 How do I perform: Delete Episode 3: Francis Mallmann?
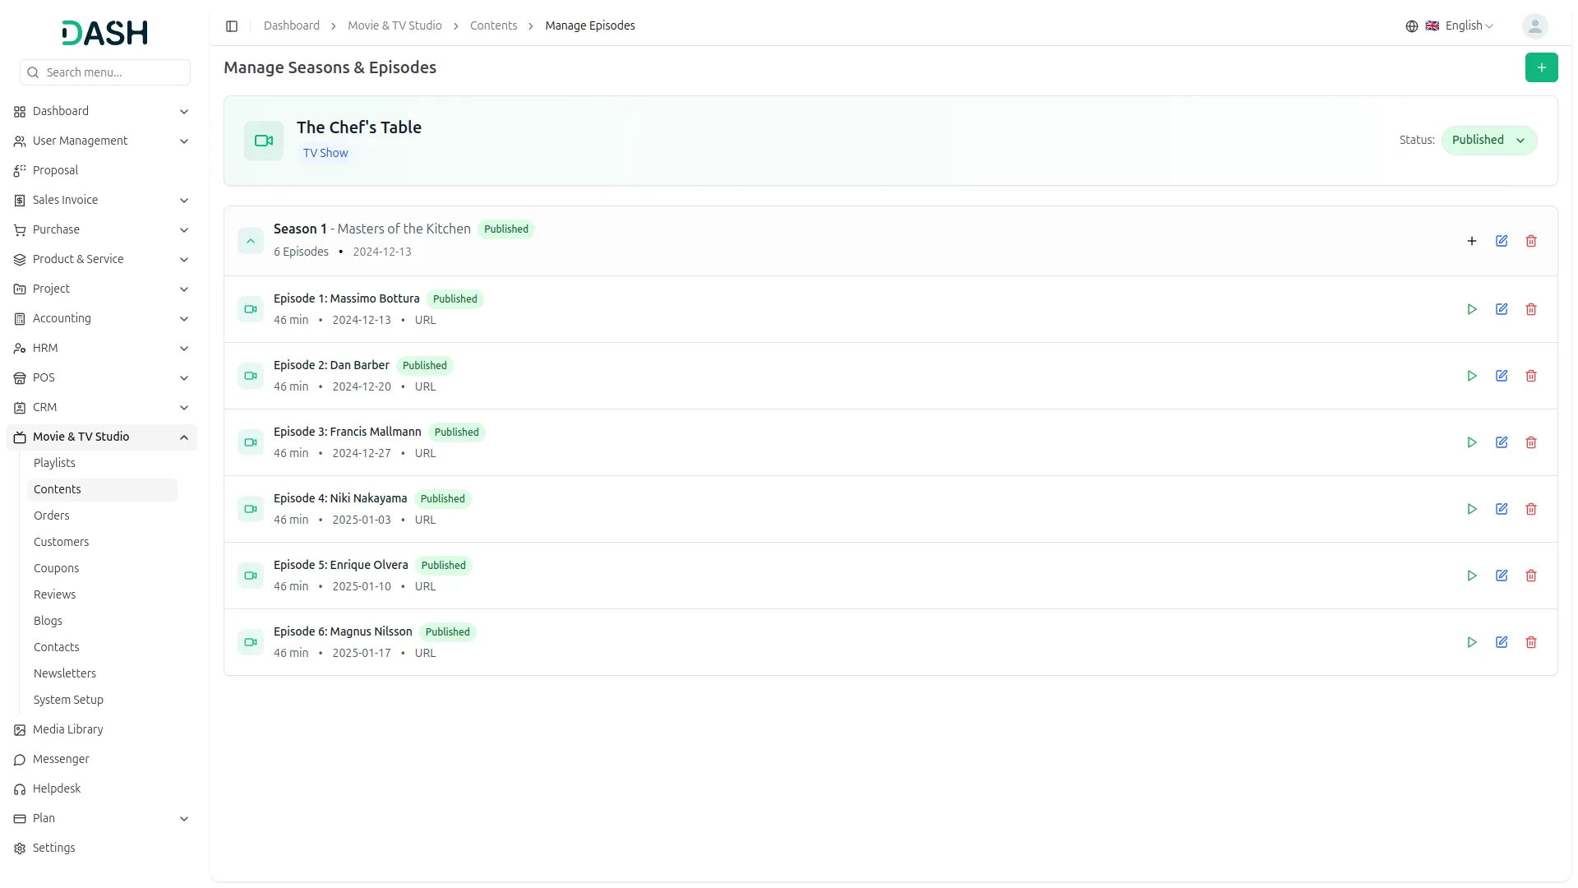coord(1531,442)
